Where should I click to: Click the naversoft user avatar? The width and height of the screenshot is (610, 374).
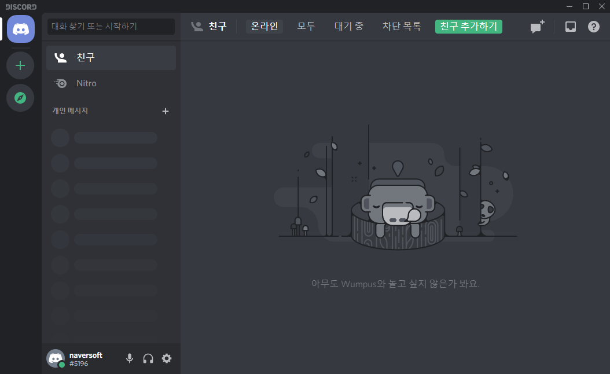pos(56,358)
